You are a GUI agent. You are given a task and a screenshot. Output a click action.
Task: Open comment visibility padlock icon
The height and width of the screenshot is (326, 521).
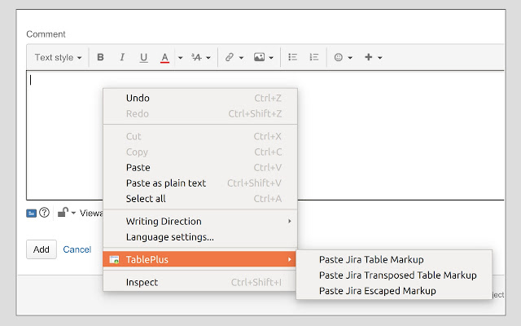coord(63,212)
